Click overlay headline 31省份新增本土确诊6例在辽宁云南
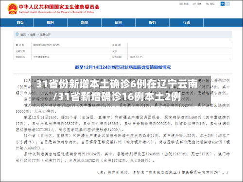 (117, 84)
